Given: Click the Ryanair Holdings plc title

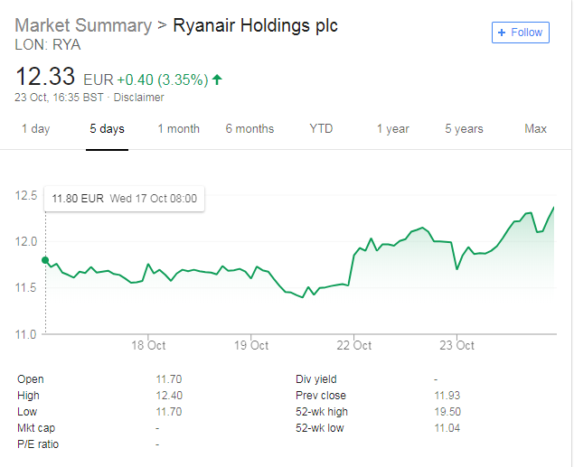Looking at the screenshot, I should pos(255,25).
